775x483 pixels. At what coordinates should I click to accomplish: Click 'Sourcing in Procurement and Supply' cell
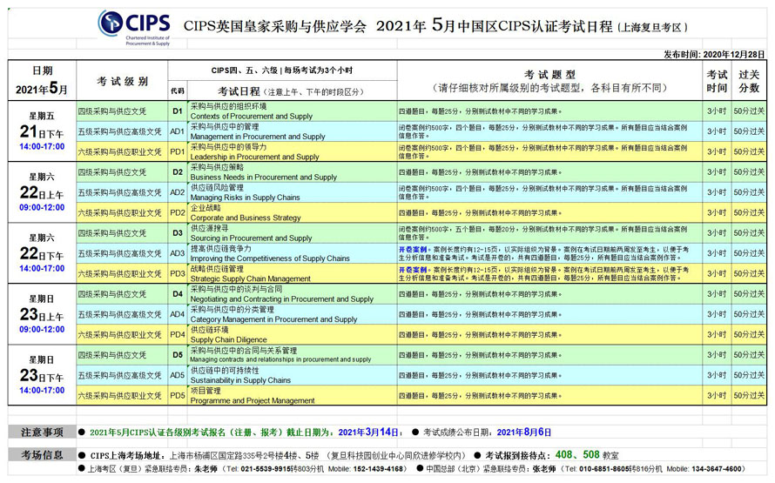coord(293,232)
